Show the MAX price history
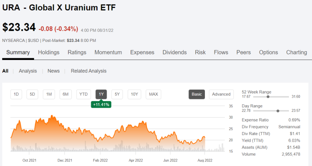The image size is (312, 166). [x=153, y=94]
